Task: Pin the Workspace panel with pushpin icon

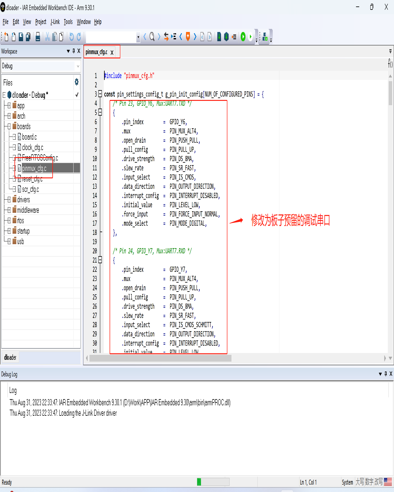Action: pos(74,51)
